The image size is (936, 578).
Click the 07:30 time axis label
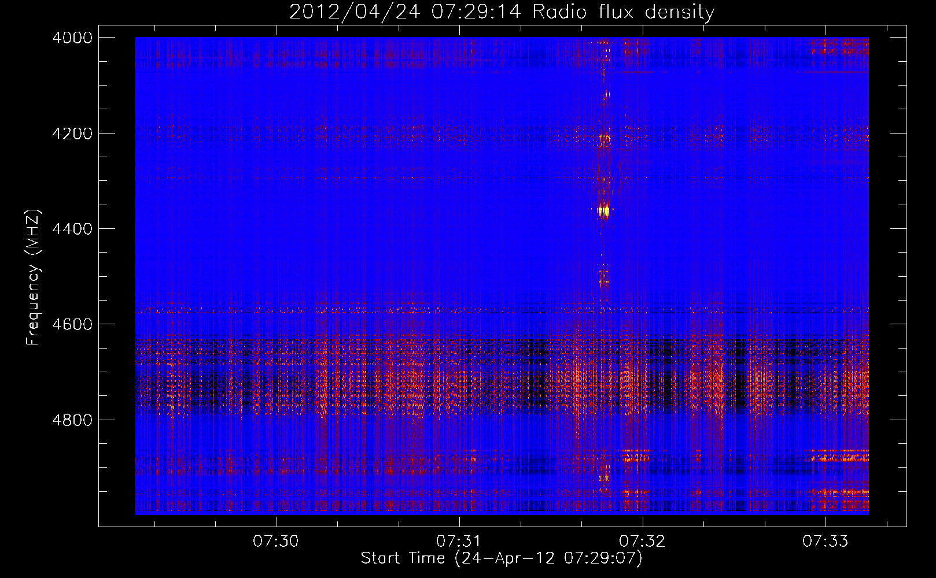point(276,541)
